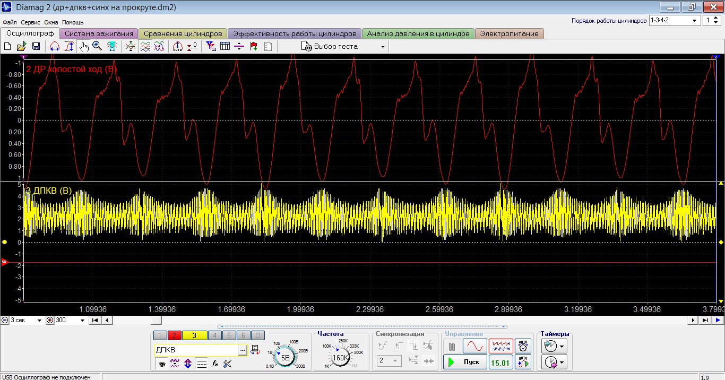Open channel settings wrench icon

click(228, 364)
